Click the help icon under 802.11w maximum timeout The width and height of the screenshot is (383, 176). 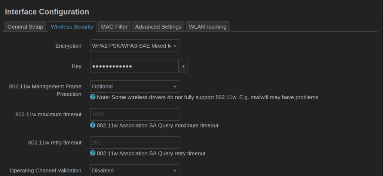93,125
